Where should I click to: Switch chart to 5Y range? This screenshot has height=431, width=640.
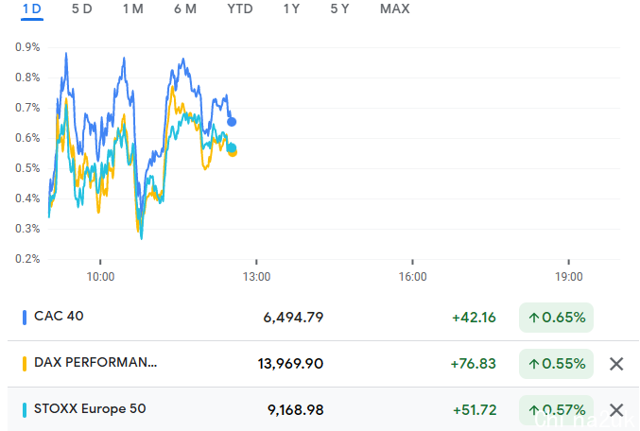click(339, 9)
